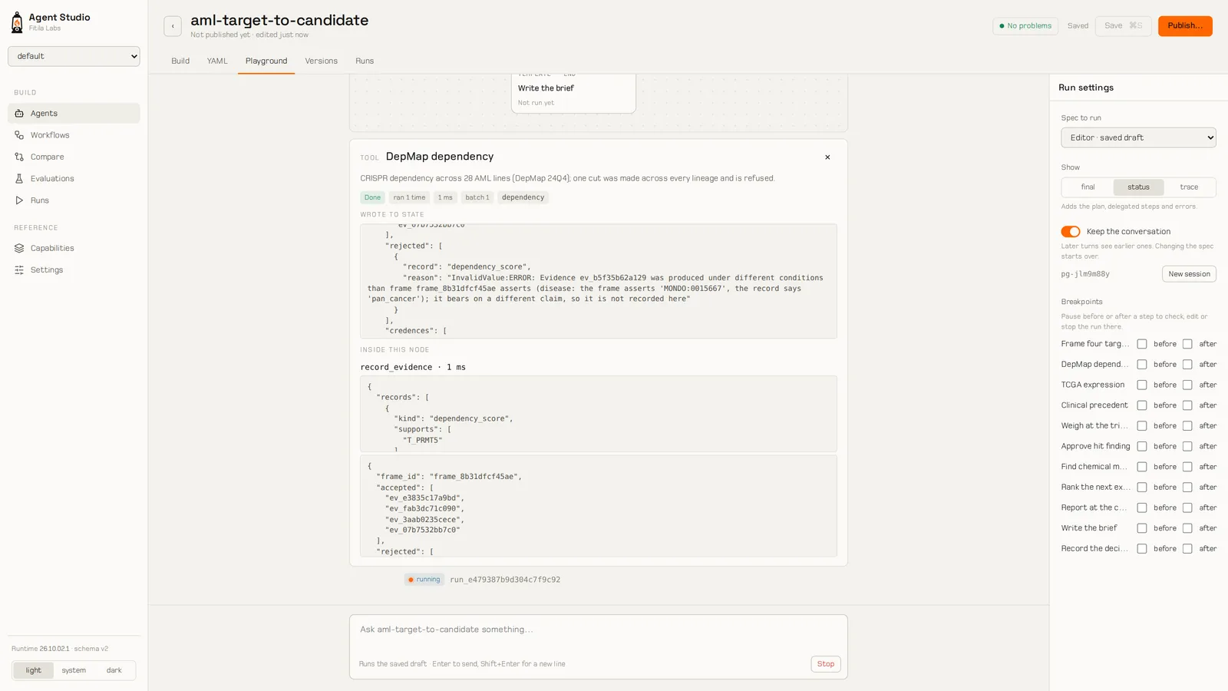This screenshot has width=1228, height=691.
Task: Check 'before' for Write the brief breakpoint
Action: click(1142, 528)
